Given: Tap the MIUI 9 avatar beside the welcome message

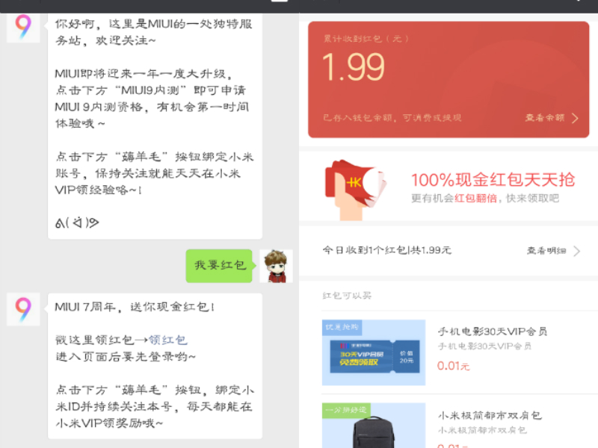Looking at the screenshot, I should pyautogui.click(x=23, y=28).
